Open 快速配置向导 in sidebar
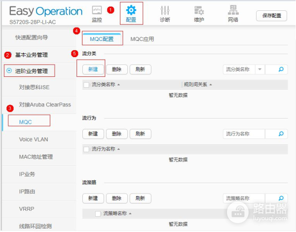The image size is (296, 232). [x=32, y=37]
